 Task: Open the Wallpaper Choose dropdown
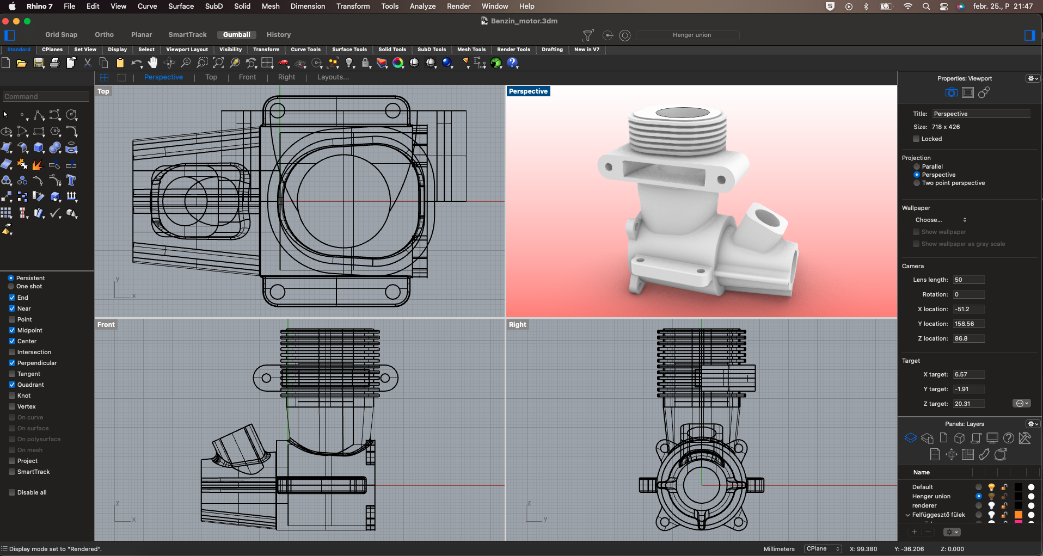pos(941,220)
